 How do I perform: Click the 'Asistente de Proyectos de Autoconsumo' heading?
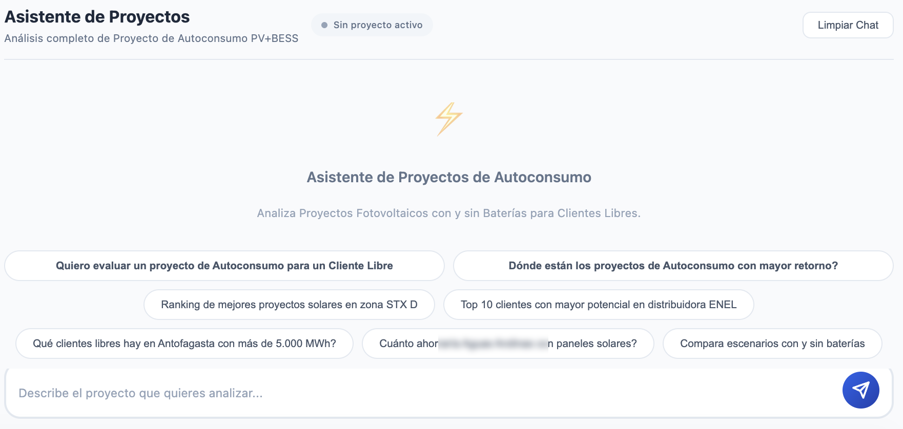point(449,177)
